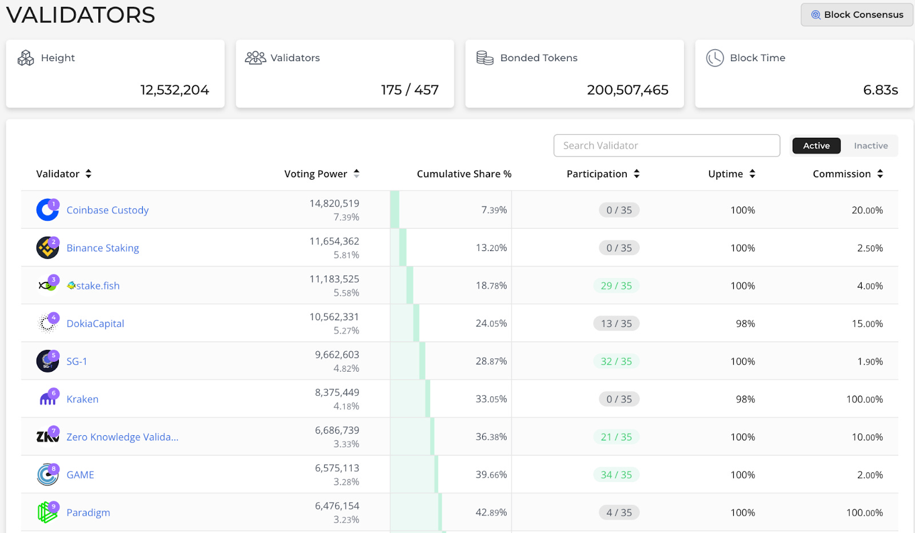Click the GAME validator logo

point(47,474)
